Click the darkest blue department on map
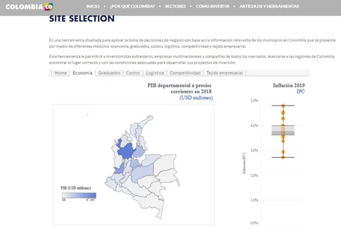The image size is (341, 228). click(x=126, y=150)
